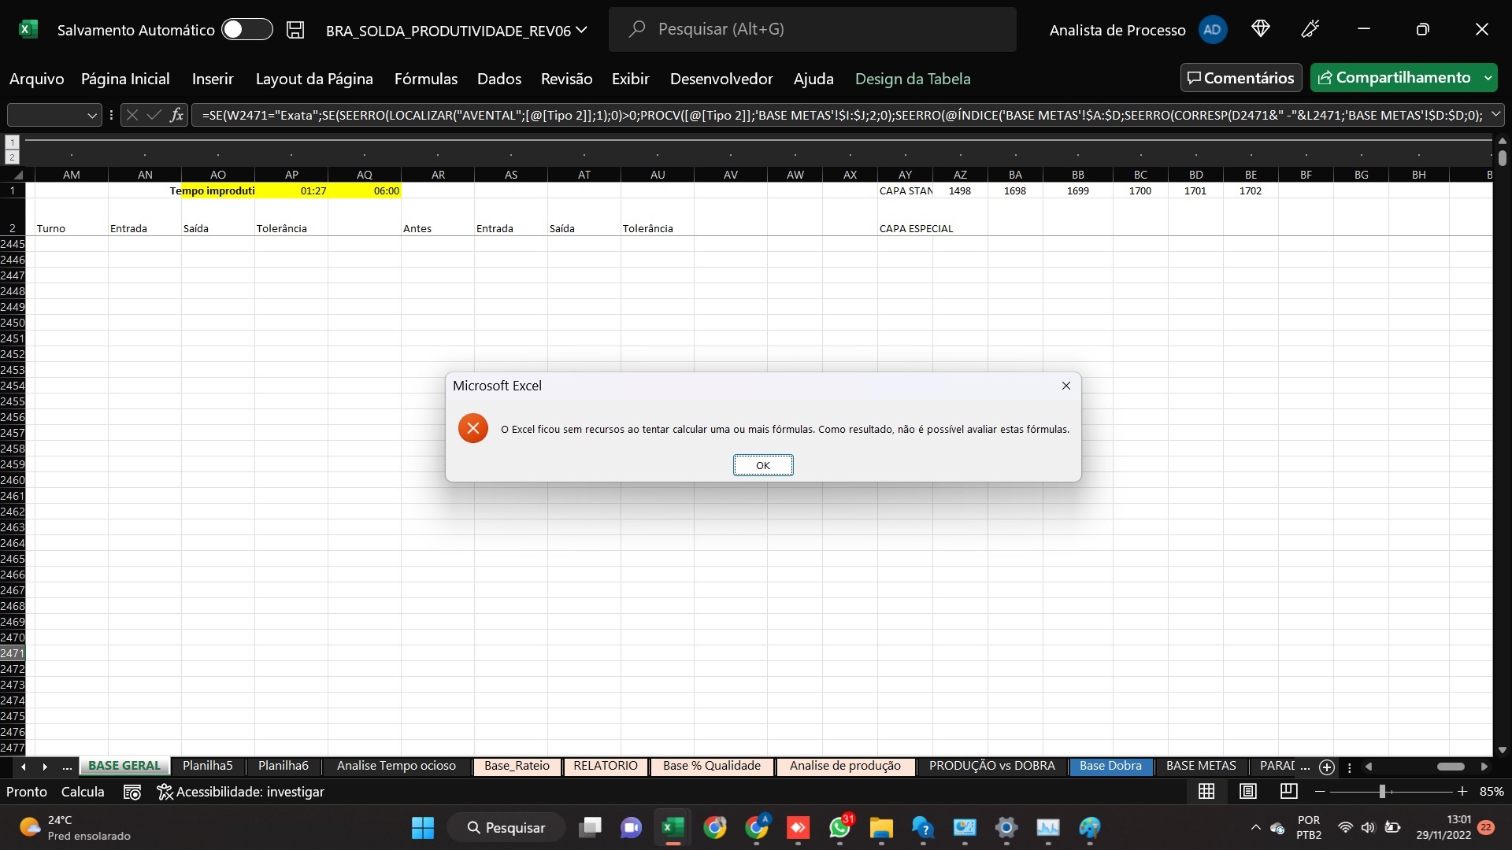
Task: Open the diamond premium icon
Action: click(1260, 29)
